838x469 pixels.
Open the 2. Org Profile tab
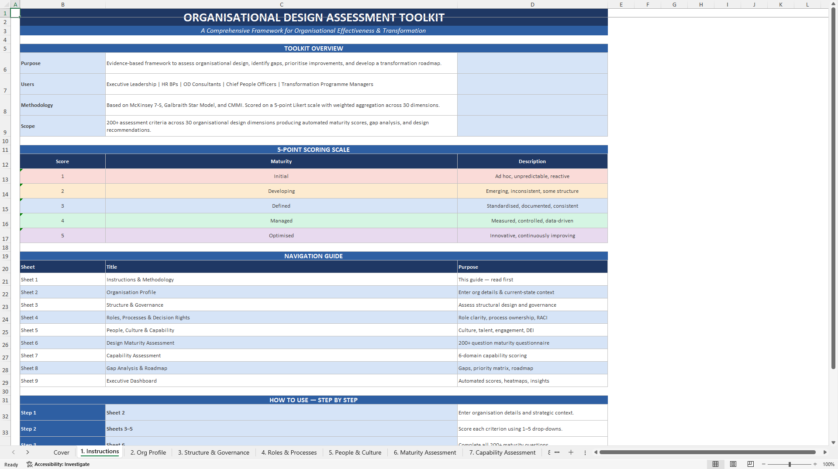pos(148,452)
